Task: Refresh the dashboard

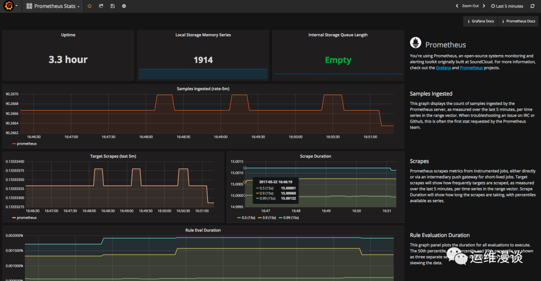Action: coord(532,6)
